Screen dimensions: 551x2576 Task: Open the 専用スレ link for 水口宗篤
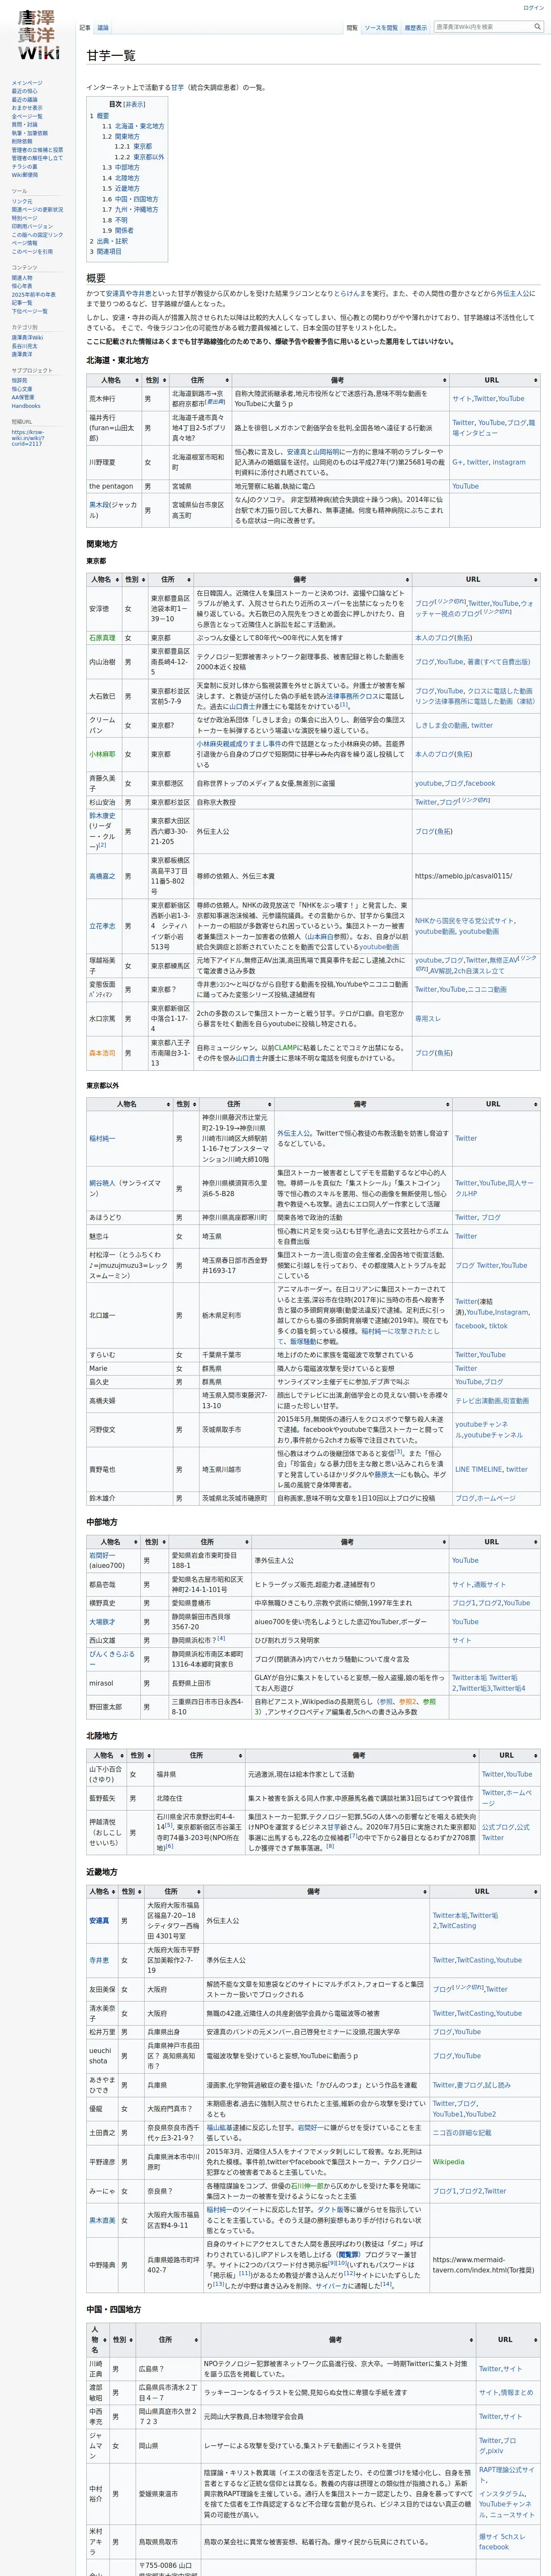[x=427, y=1019]
